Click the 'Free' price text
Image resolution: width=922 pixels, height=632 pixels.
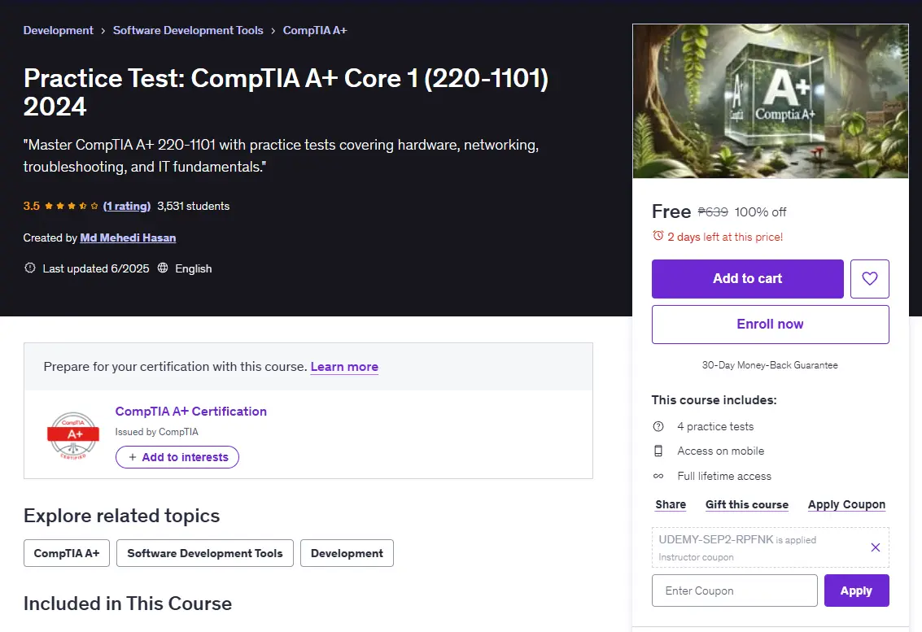tap(671, 211)
